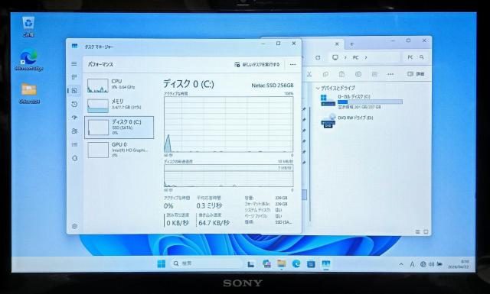Viewport: 490px width, 294px height.
Task: Click the run new task button
Action: click(x=257, y=65)
